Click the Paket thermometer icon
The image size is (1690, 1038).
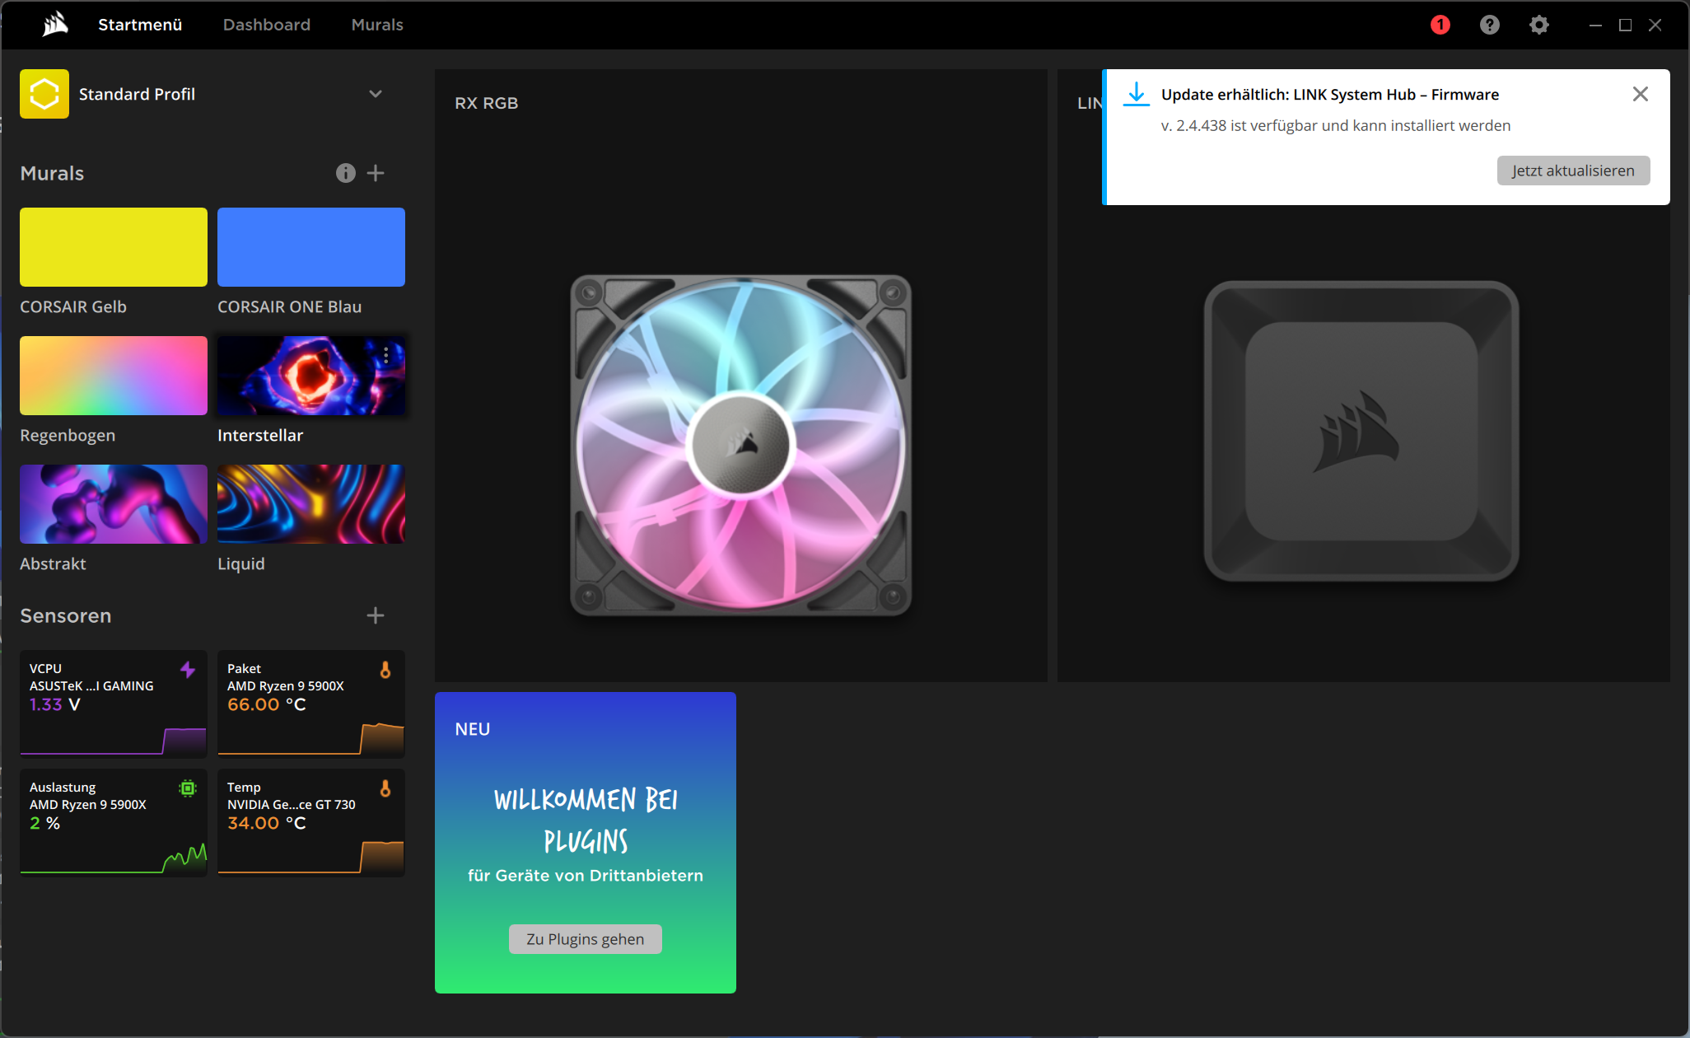[x=385, y=670]
